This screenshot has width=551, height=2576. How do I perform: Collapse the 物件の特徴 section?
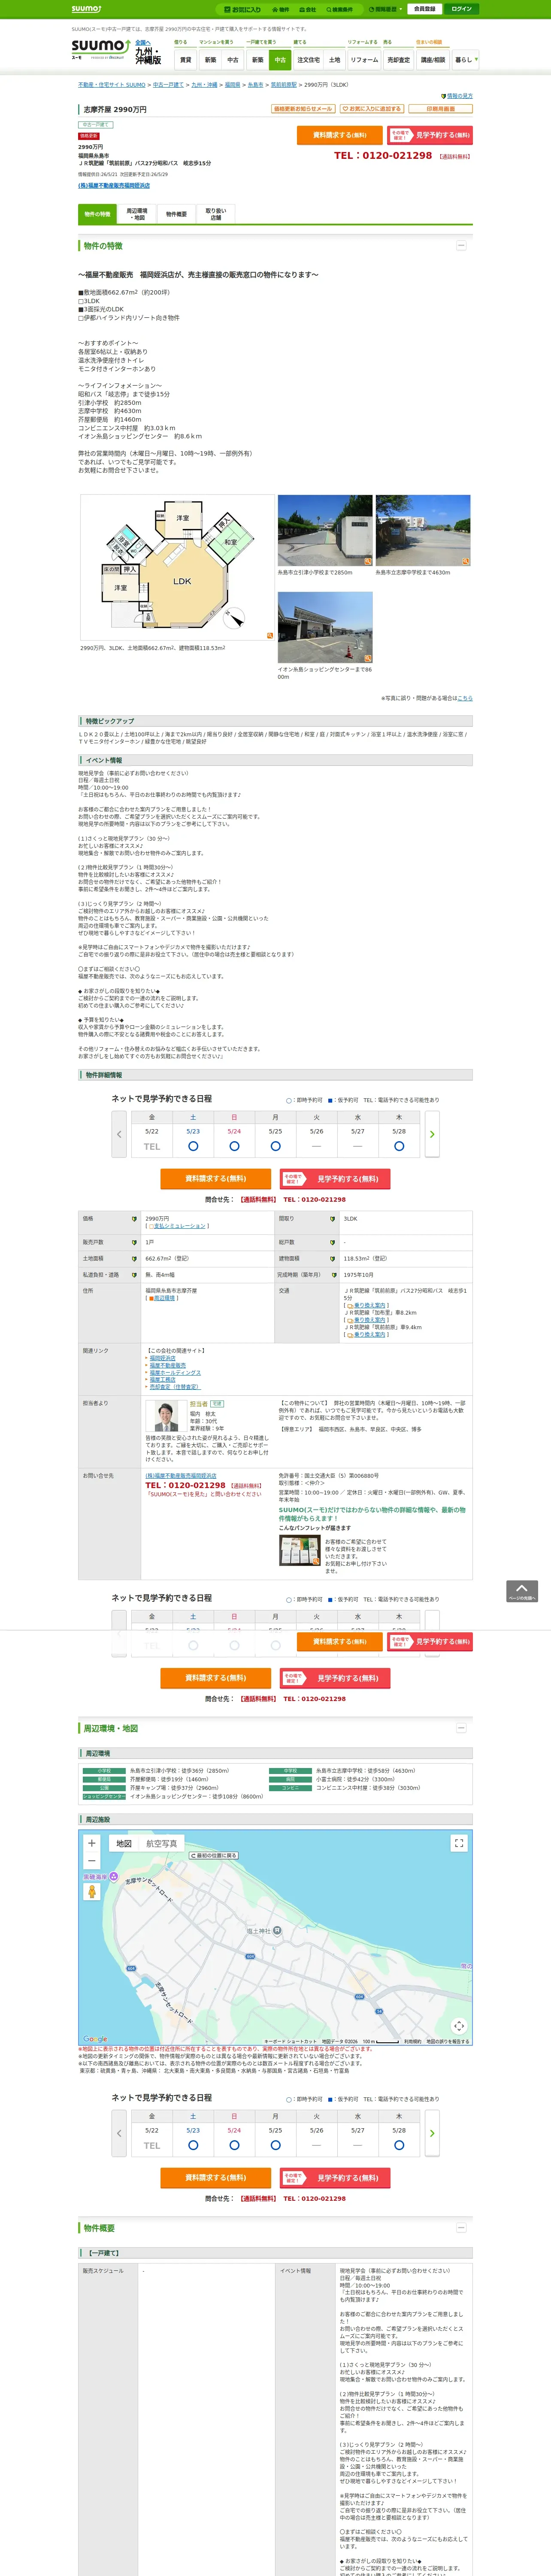pyautogui.click(x=461, y=246)
